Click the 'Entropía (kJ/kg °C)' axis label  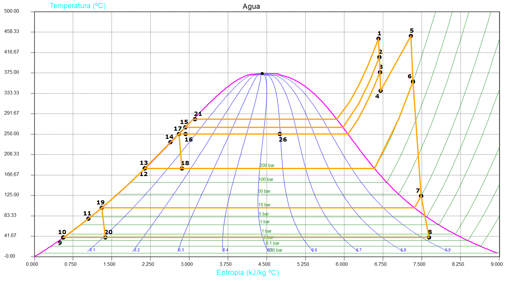pos(247,273)
